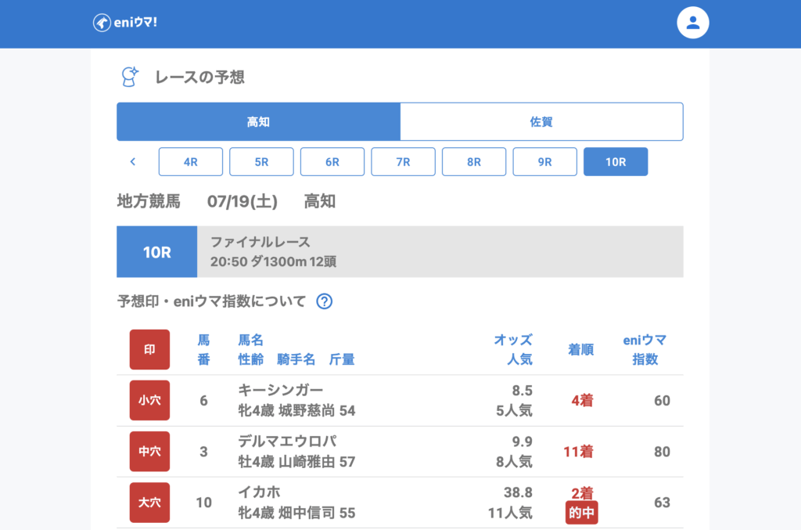The image size is (801, 530).
Task: Open the user profile icon
Action: [x=692, y=23]
